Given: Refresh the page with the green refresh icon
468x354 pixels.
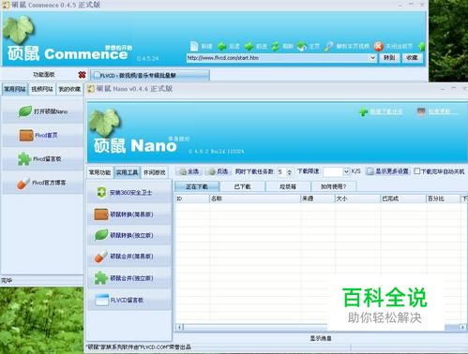Looking at the screenshot, I should [x=275, y=47].
